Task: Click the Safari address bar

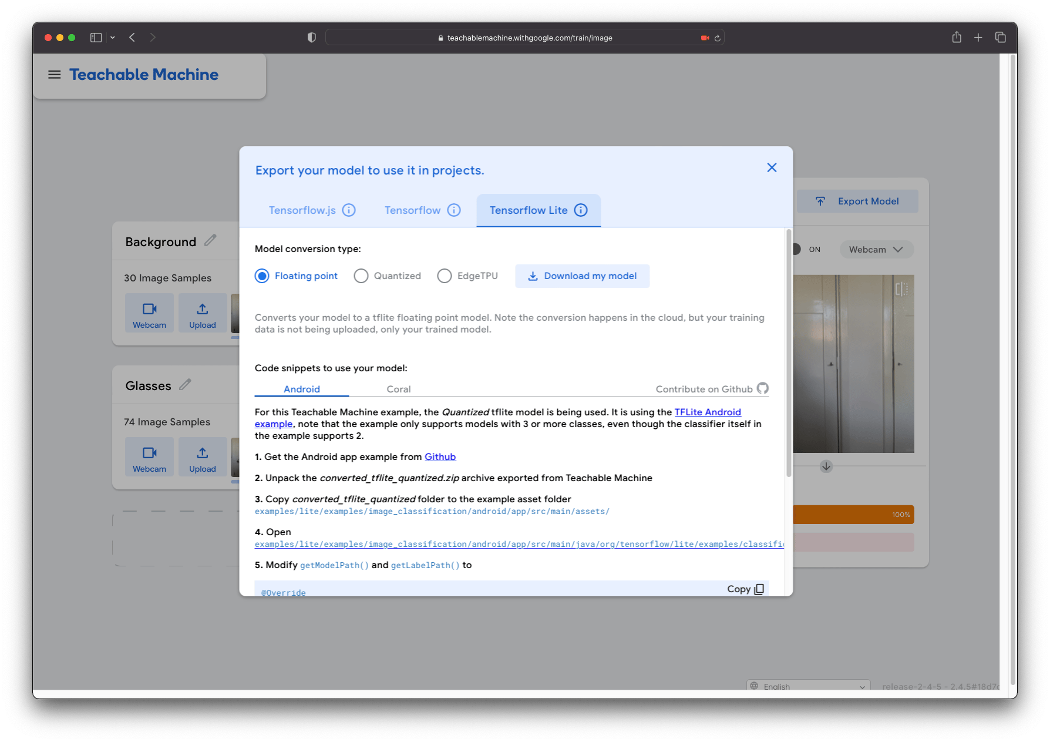Action: pos(524,38)
